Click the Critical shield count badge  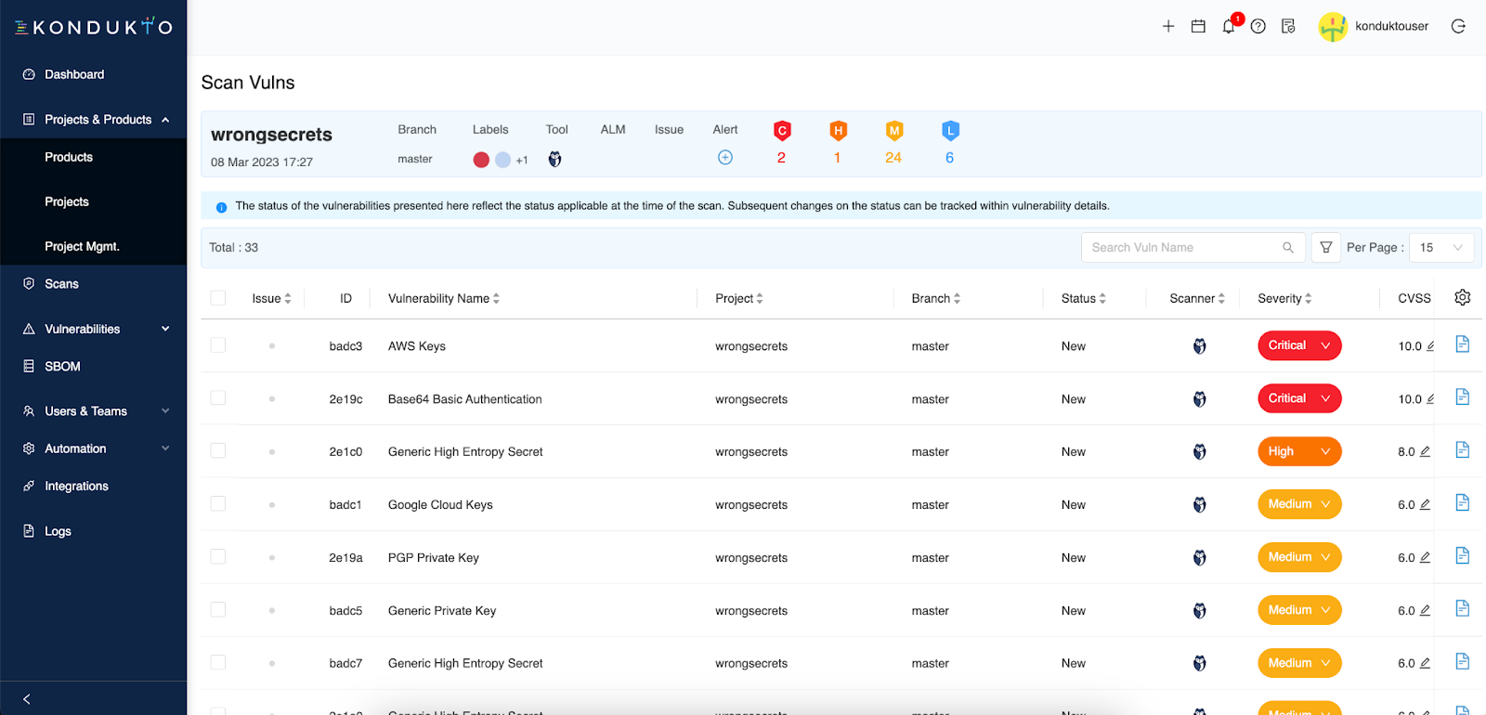pyautogui.click(x=782, y=131)
